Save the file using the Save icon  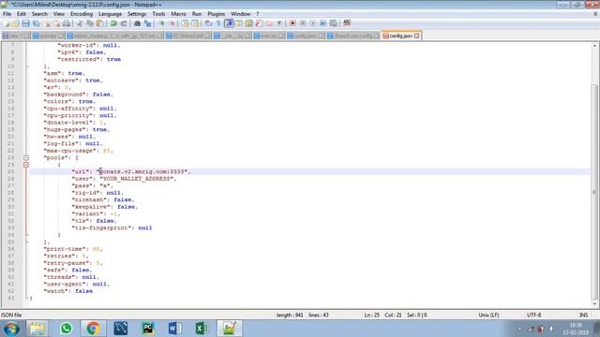25,23
